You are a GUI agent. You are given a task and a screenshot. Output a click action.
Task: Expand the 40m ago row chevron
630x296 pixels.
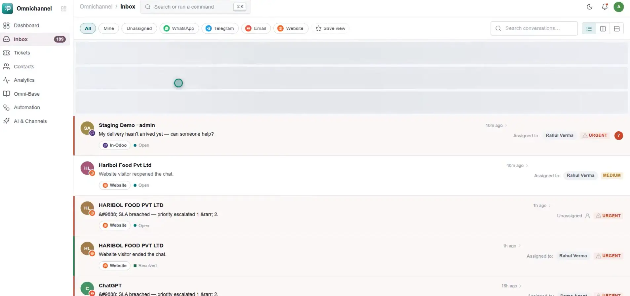coord(527,166)
